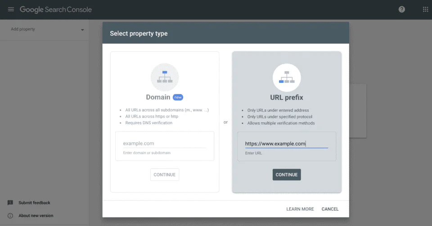Viewport: 432px width, 226px height.
Task: Open the Add property selector
Action: point(45,30)
